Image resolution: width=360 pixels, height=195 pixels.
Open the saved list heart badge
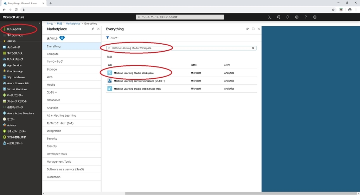point(62,38)
